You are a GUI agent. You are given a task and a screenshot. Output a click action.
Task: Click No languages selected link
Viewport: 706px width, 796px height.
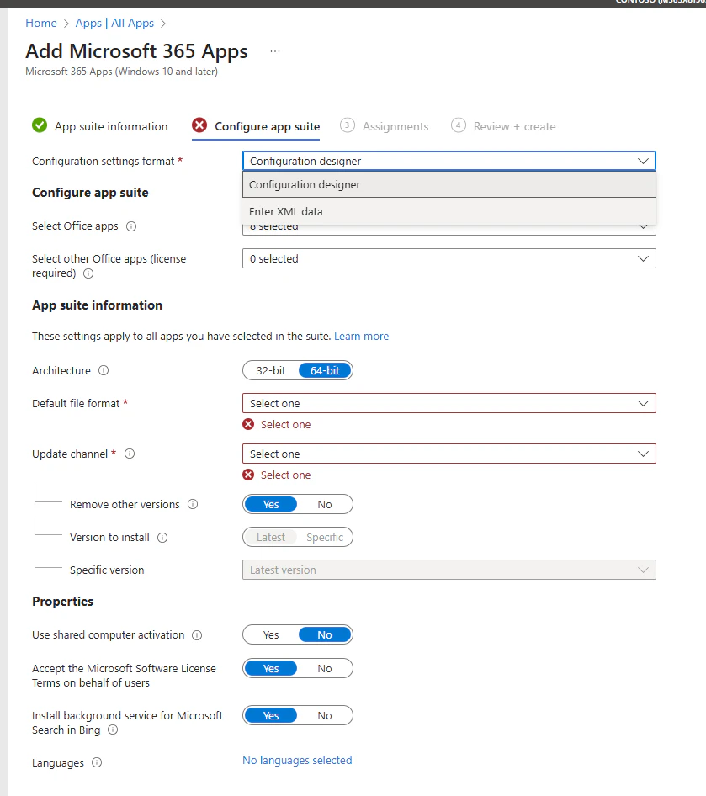[297, 760]
